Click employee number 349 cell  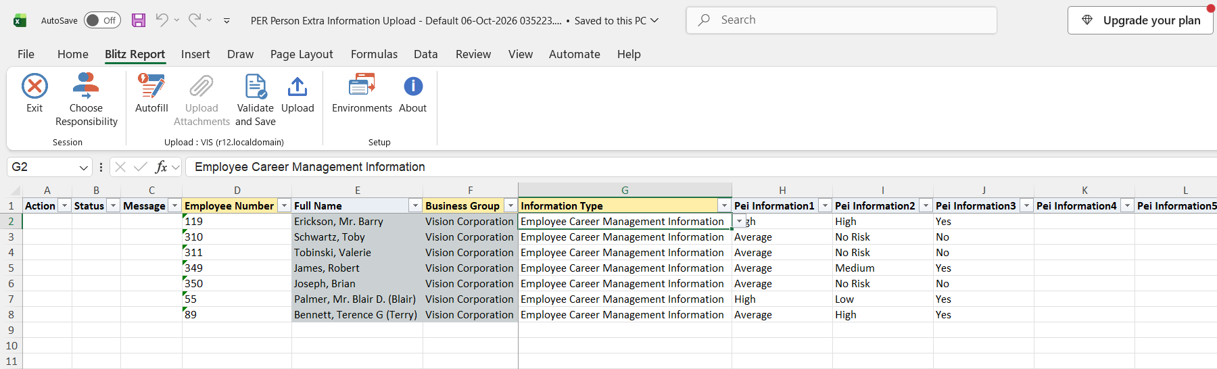click(237, 268)
